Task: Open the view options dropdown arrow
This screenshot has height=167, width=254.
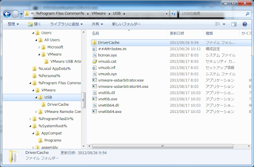Action: [224, 24]
